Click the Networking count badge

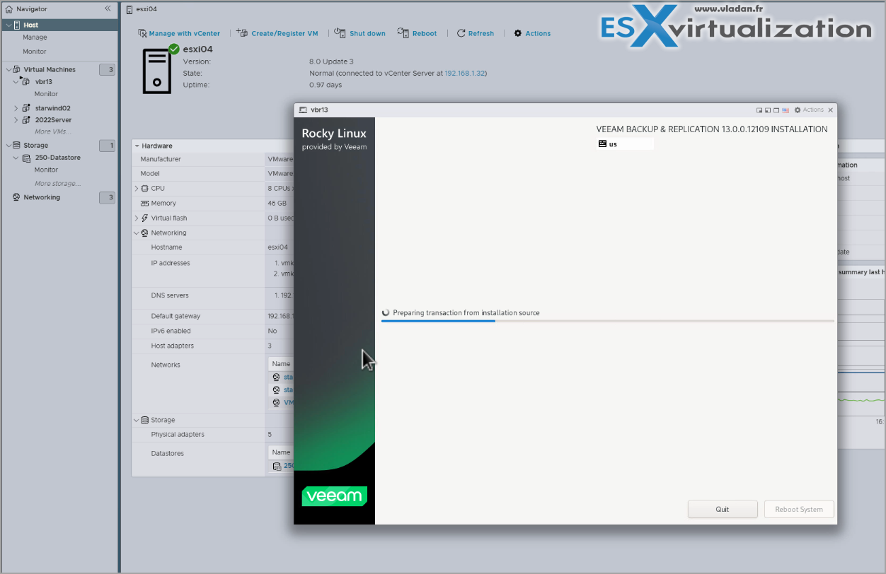[107, 197]
